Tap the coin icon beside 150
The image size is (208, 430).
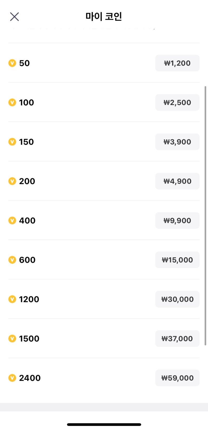click(x=12, y=142)
